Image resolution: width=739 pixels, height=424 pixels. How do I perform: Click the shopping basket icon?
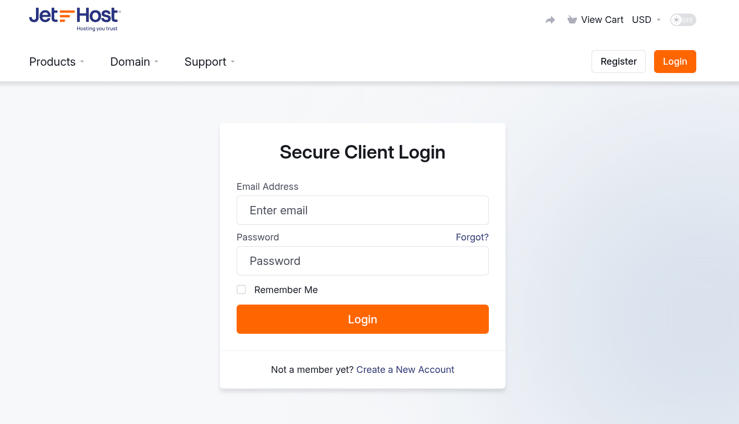tap(572, 20)
